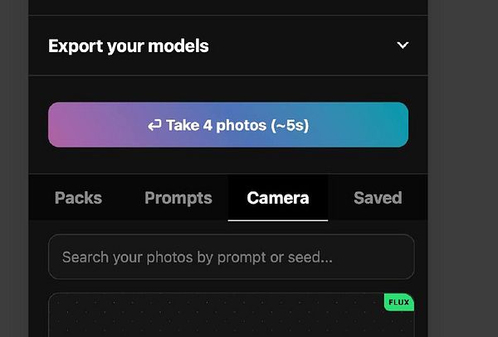
Task: Click "Search your photos by prompt or seed" placeholder
Action: [198, 258]
